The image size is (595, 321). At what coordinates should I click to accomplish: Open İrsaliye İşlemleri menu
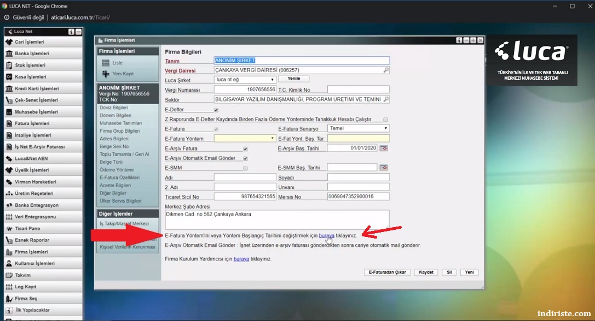pyautogui.click(x=43, y=135)
